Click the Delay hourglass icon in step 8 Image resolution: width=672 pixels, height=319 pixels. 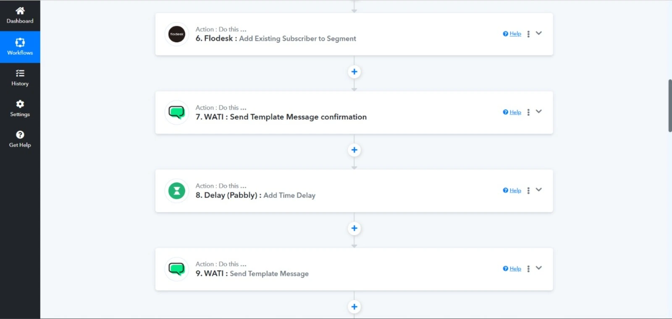176,191
